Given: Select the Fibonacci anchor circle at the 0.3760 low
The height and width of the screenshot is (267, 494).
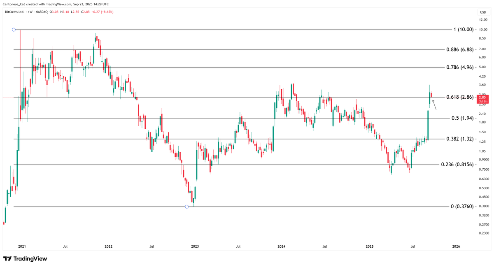Looking at the screenshot, I should [187, 207].
